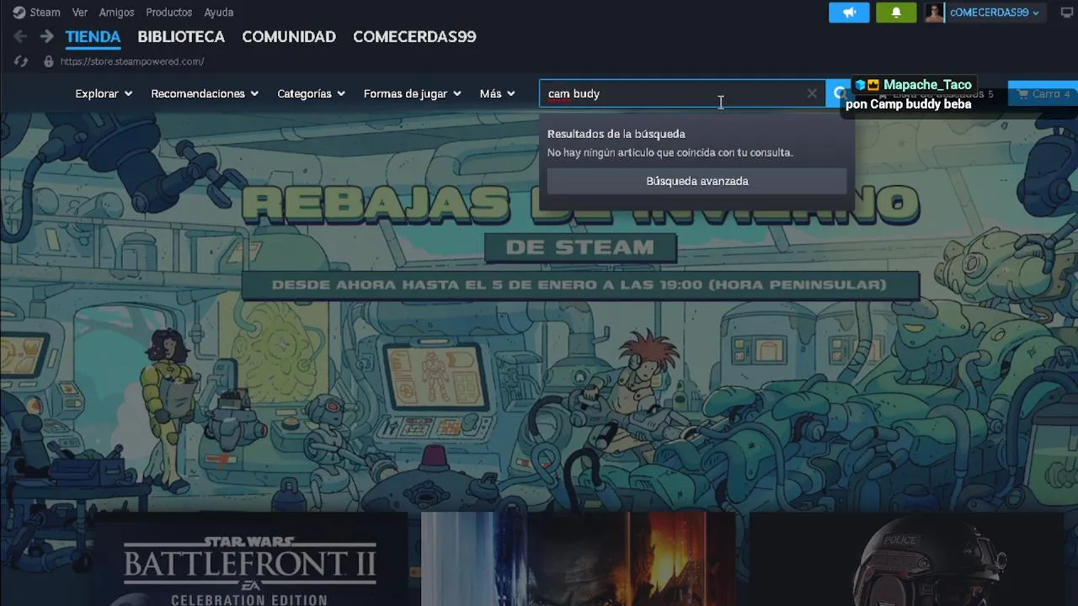Open the green bell notifications
1078x606 pixels.
tap(896, 13)
